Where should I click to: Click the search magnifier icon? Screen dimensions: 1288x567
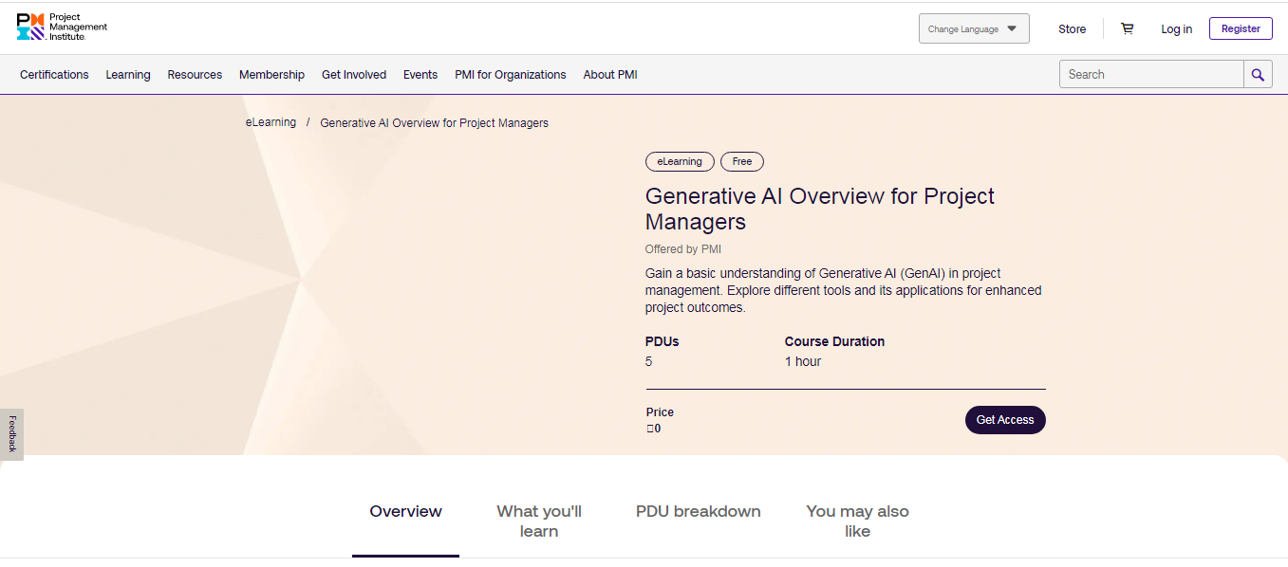(1258, 75)
